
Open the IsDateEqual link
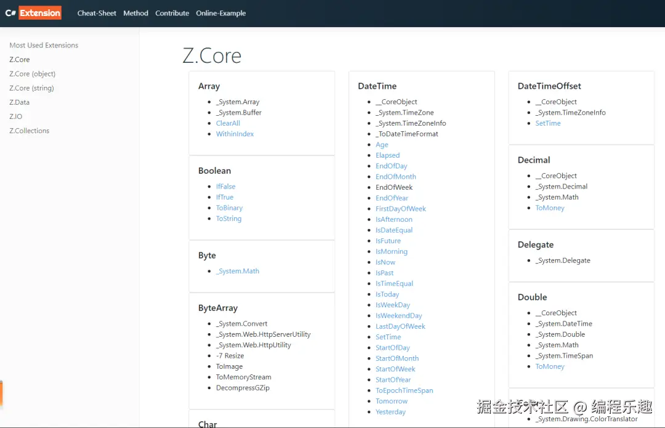point(394,230)
